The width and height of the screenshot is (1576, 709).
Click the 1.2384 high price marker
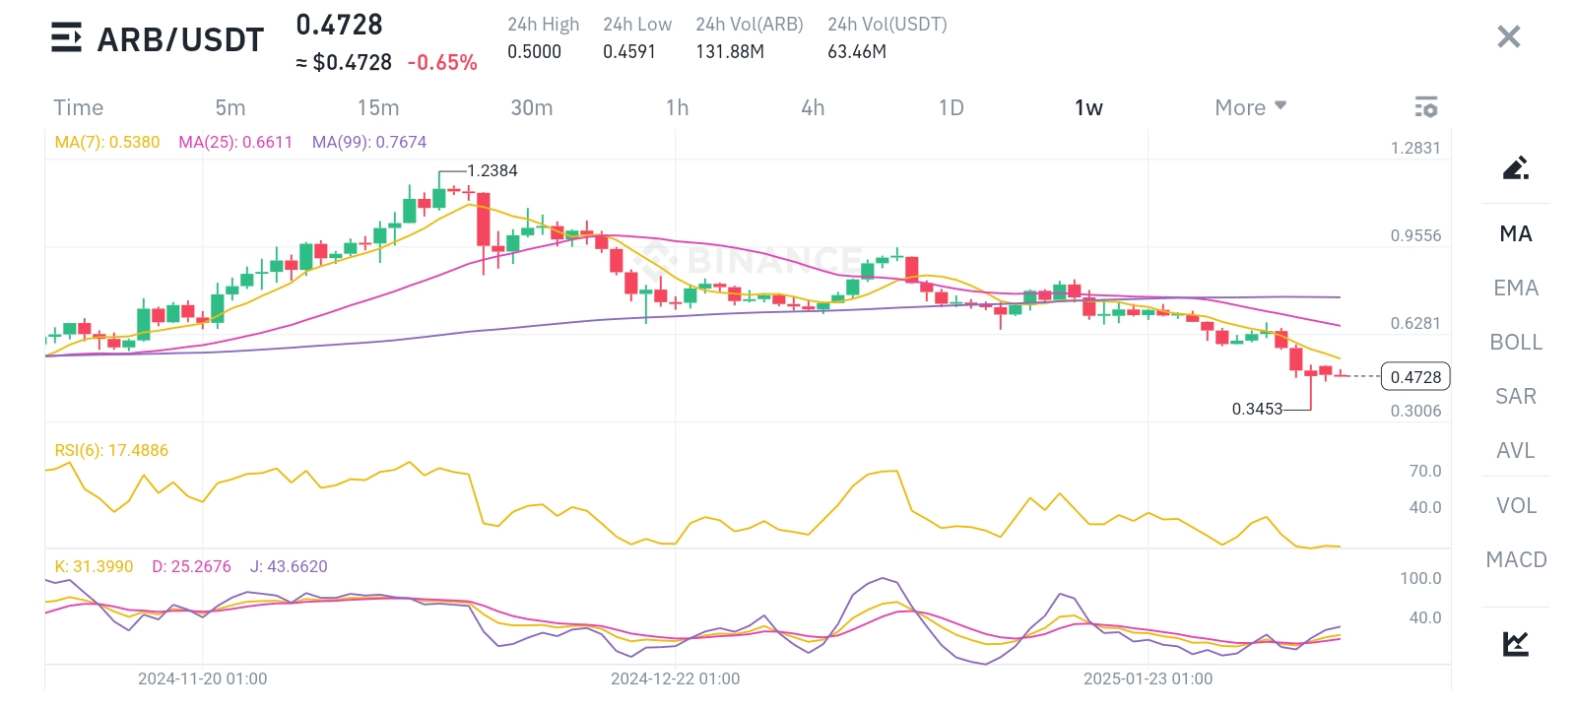pyautogui.click(x=492, y=170)
